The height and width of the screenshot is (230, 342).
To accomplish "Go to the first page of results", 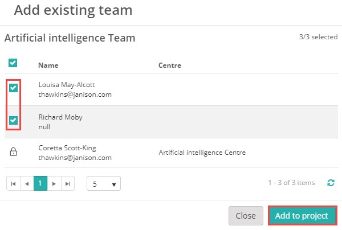I will 13,183.
